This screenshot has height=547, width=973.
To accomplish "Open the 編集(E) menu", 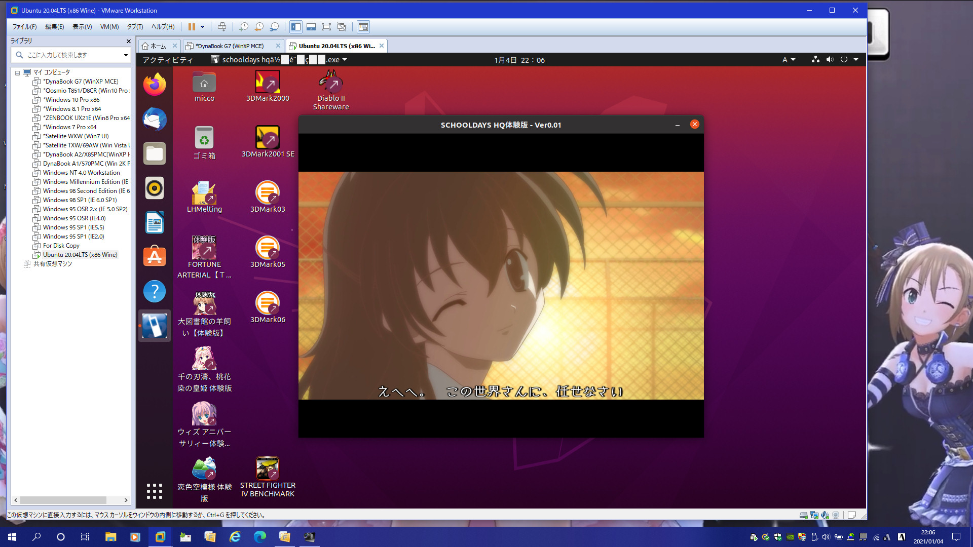I will 55,27.
